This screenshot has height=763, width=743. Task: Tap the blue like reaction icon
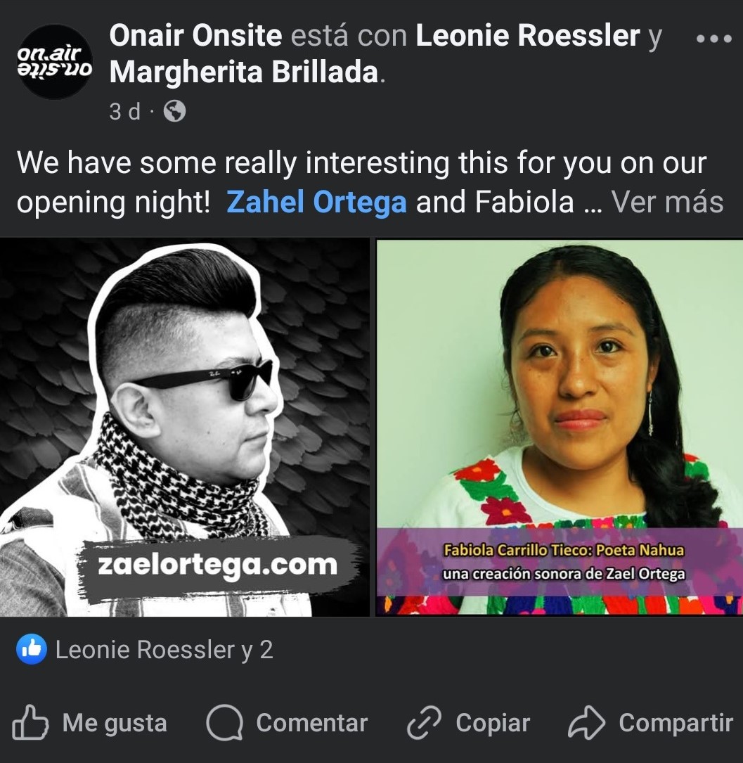(32, 649)
